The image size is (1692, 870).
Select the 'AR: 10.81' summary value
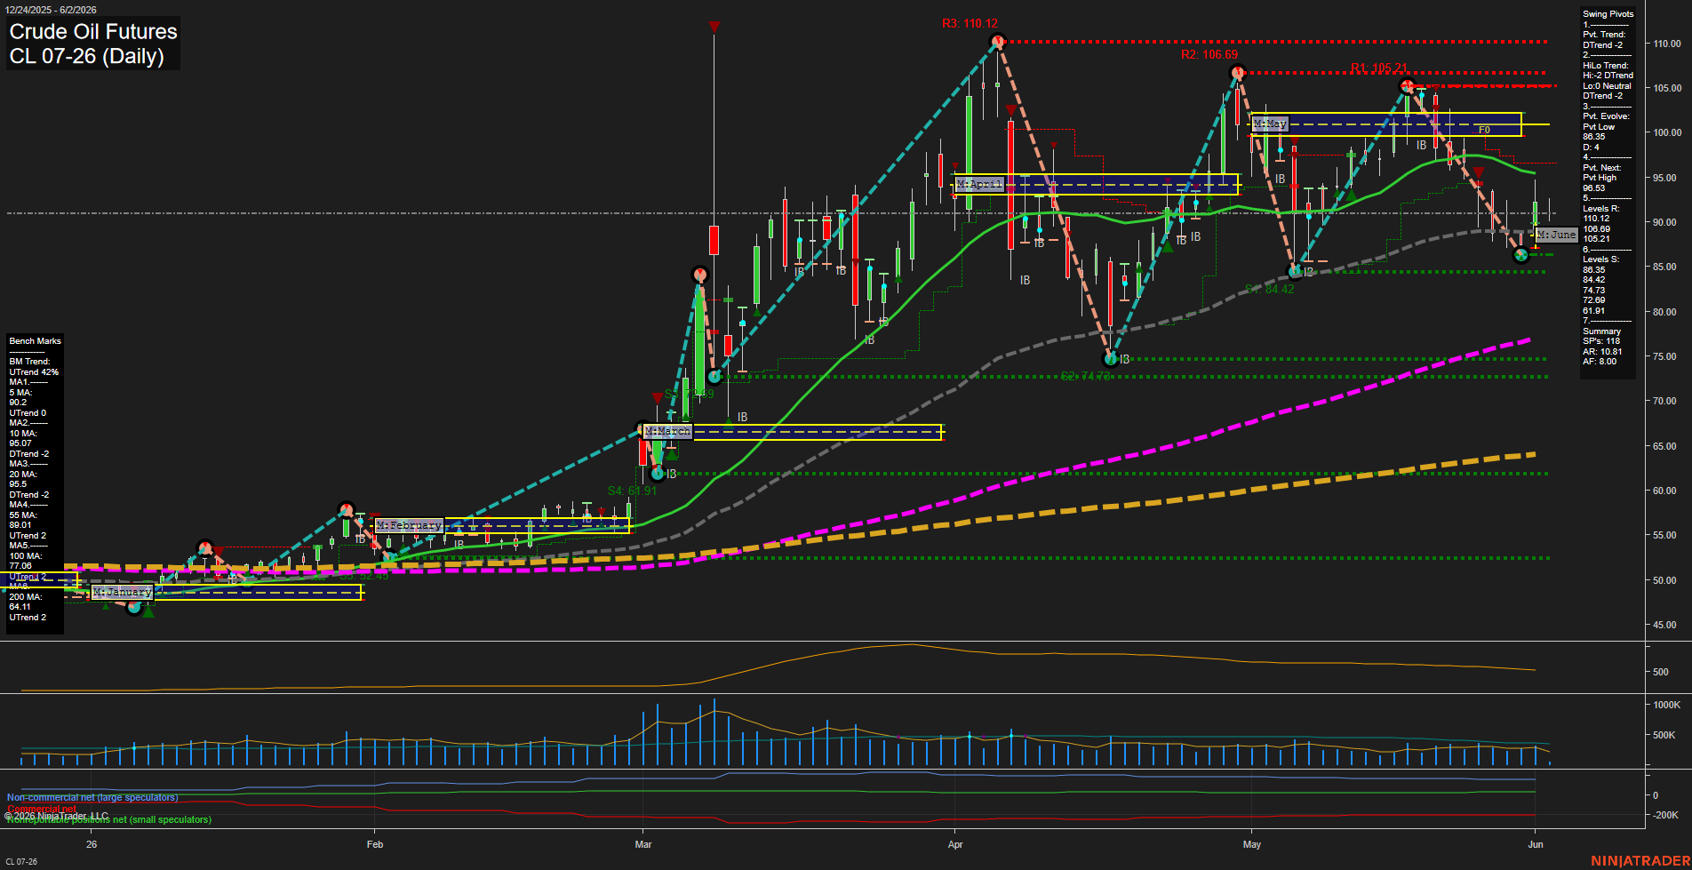pos(1602,352)
